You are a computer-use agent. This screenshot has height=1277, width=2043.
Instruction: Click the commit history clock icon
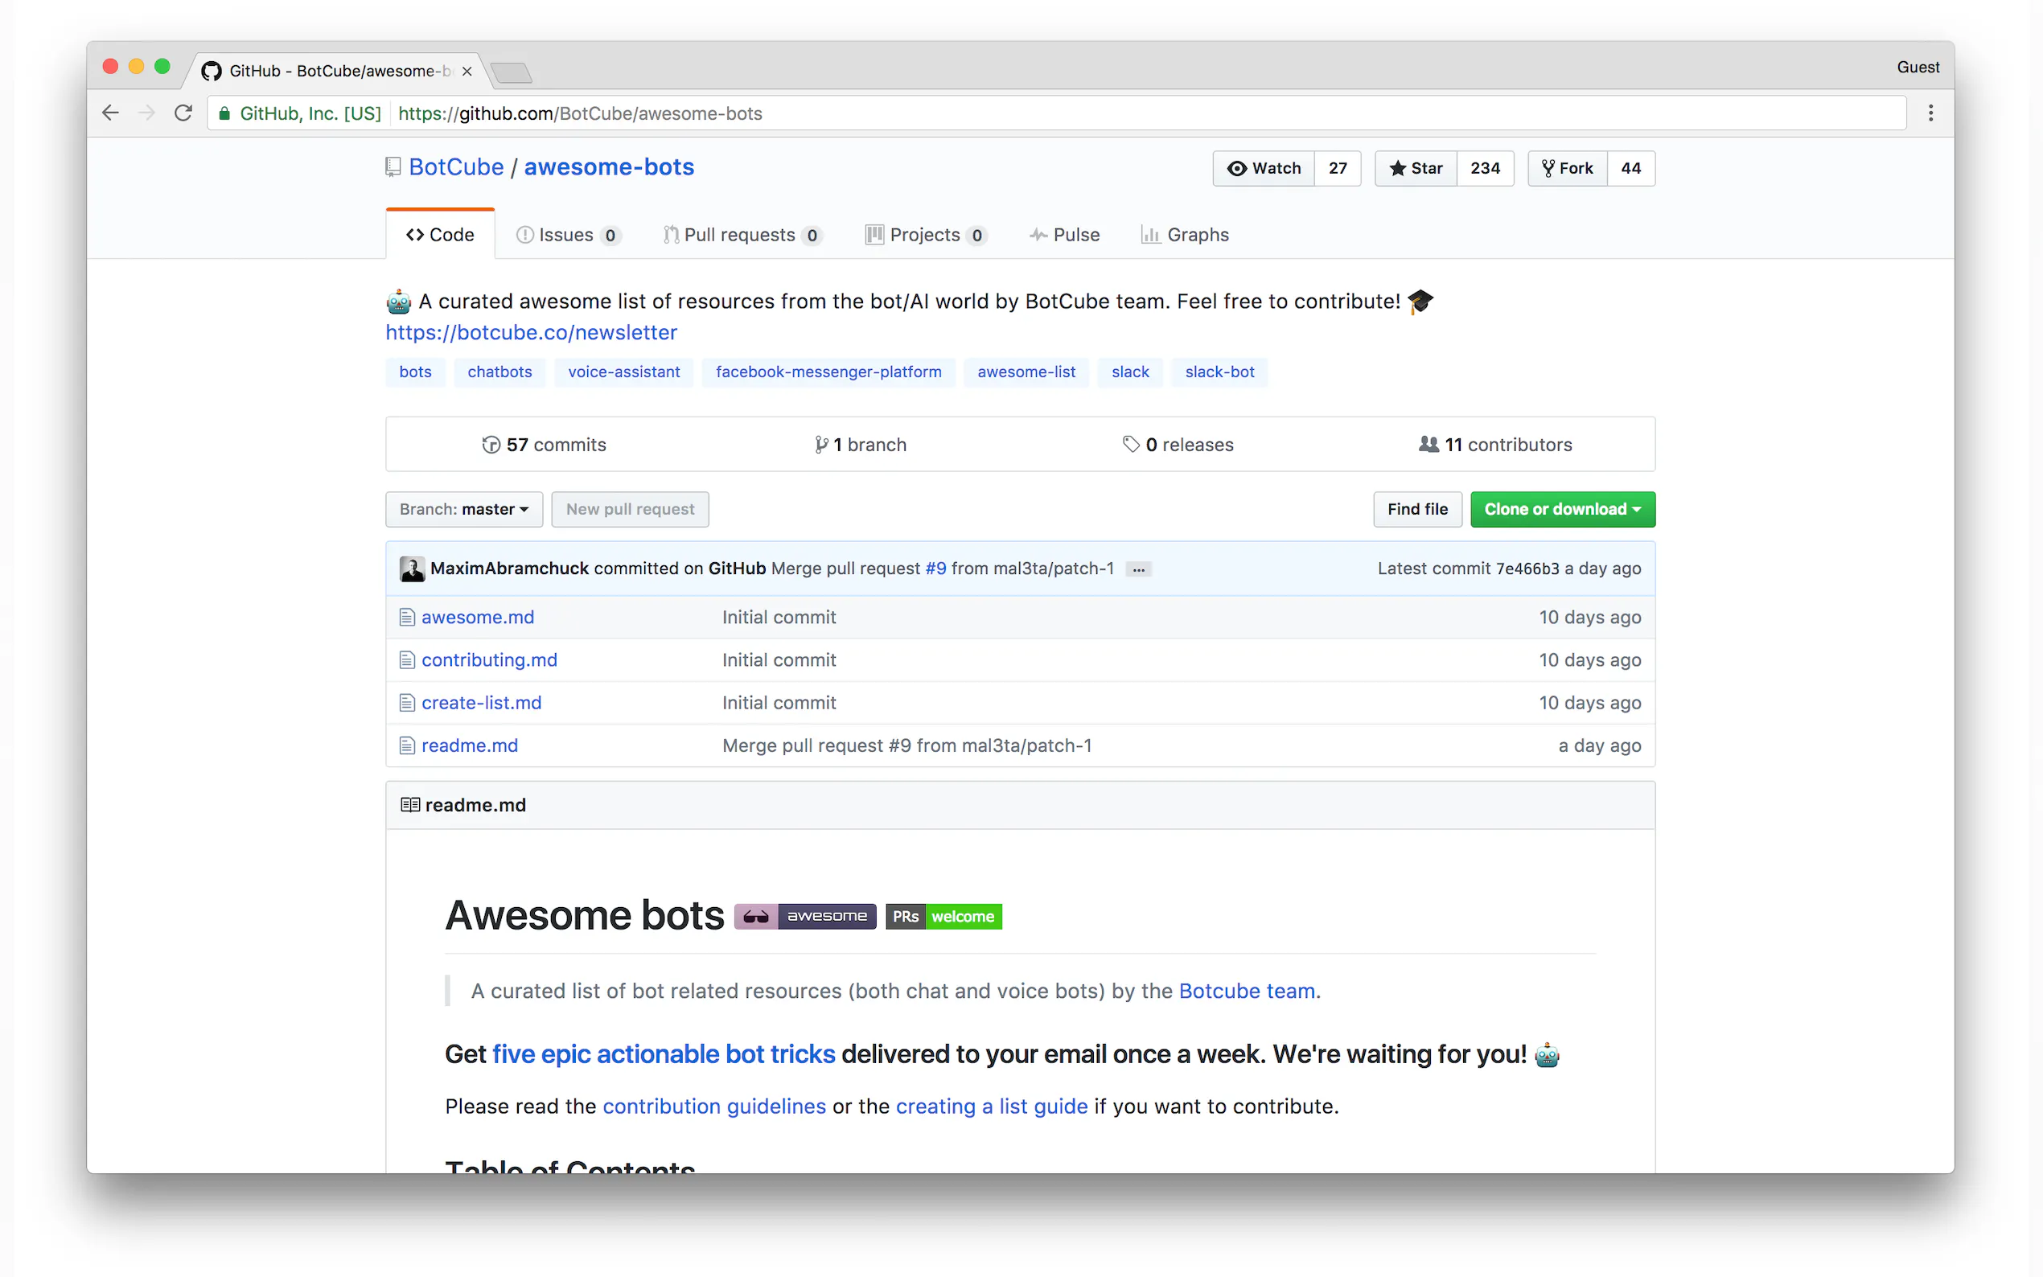point(491,444)
